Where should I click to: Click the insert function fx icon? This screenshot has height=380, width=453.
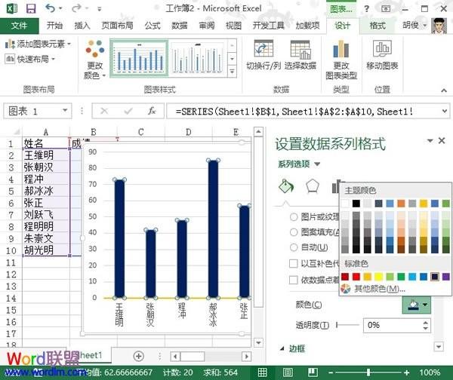pos(152,111)
